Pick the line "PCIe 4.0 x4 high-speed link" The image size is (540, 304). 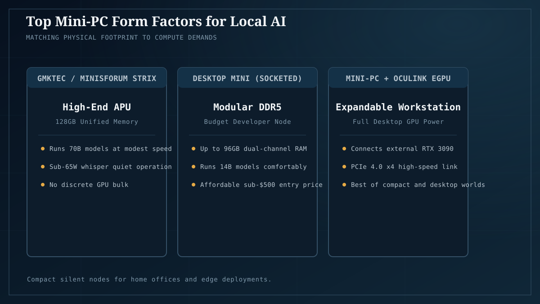tap(404, 167)
